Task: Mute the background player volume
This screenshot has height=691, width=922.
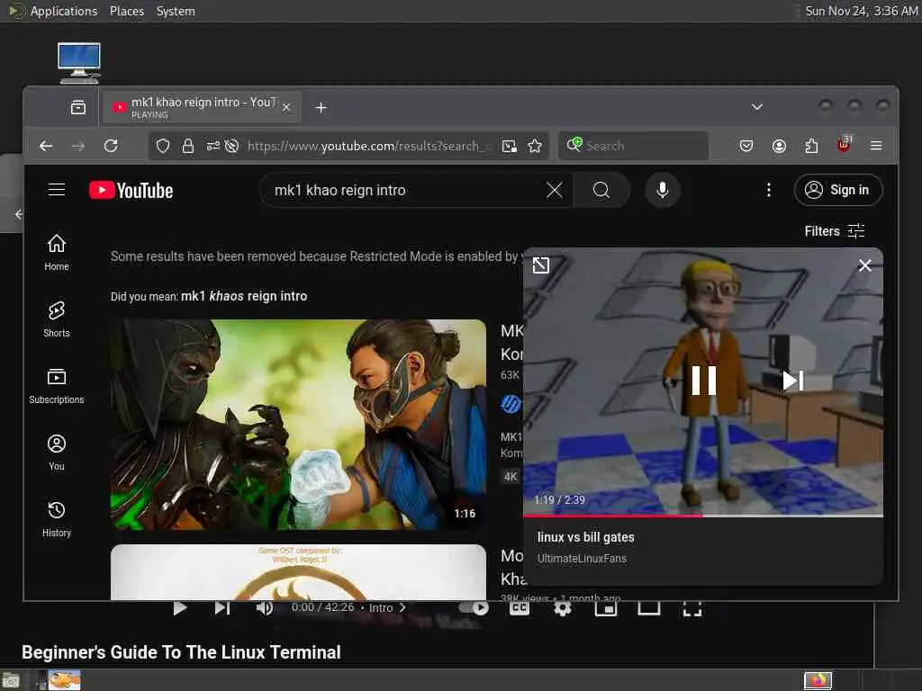Action: 265,608
